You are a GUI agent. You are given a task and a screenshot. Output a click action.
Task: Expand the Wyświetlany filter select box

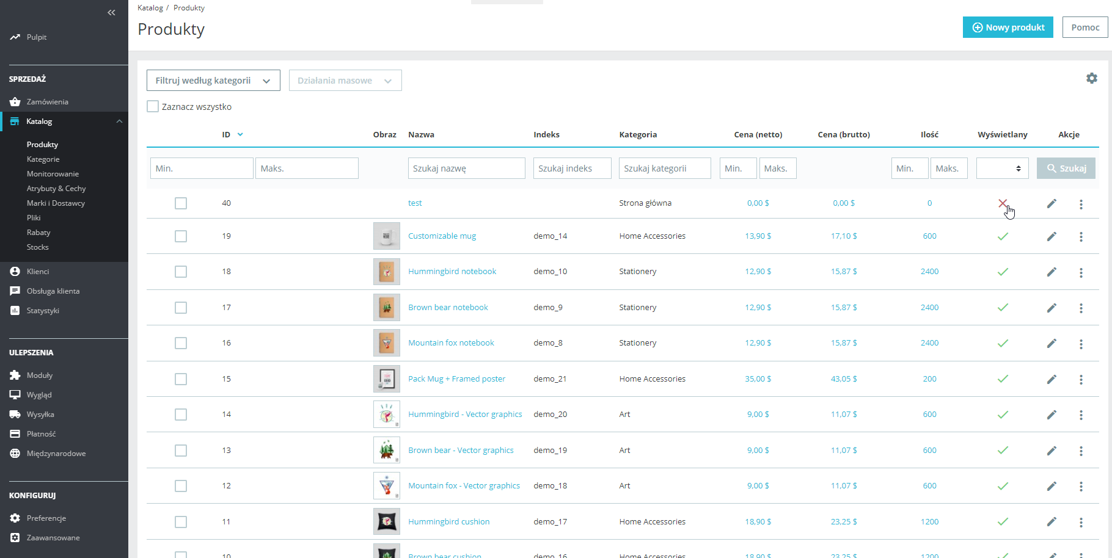1002,168
